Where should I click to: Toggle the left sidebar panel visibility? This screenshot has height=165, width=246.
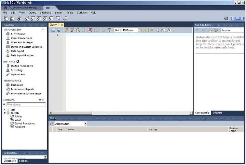233,19
